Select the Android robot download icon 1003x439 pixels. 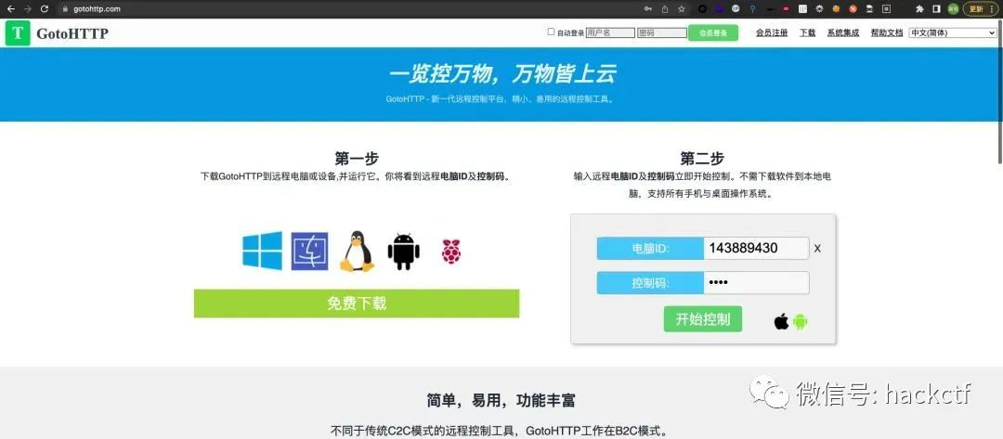404,252
